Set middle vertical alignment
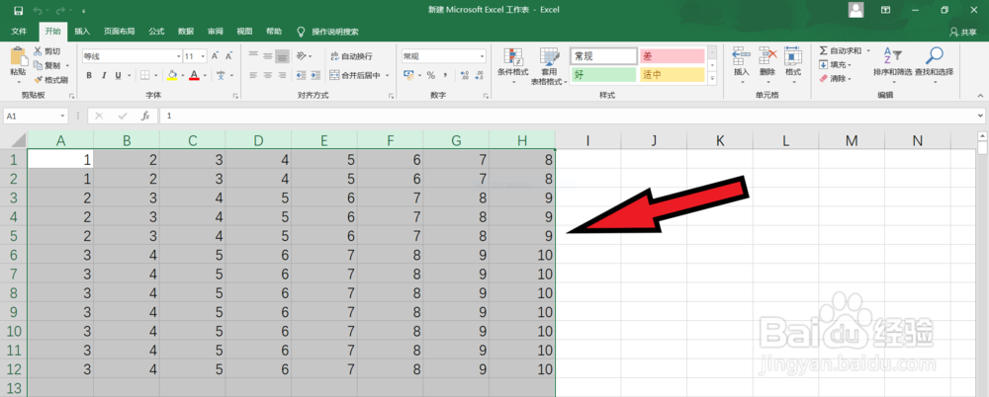Viewport: 989px width, 397px height. click(x=267, y=56)
